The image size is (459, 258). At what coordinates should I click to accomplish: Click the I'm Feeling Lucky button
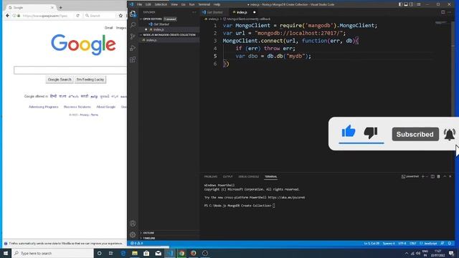click(90, 80)
